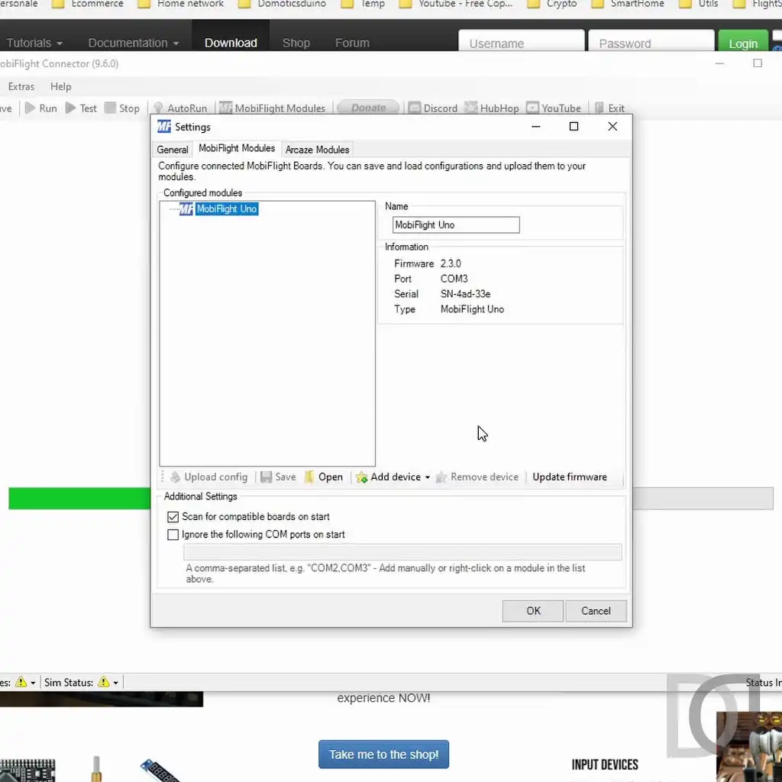This screenshot has height=782, width=782.
Task: Click the green progress bar
Action: [x=79, y=499]
